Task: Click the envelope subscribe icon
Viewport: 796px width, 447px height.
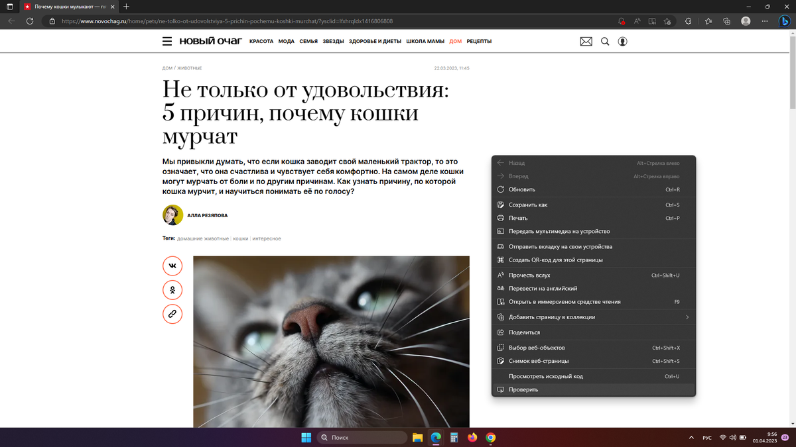Action: [x=586, y=41]
